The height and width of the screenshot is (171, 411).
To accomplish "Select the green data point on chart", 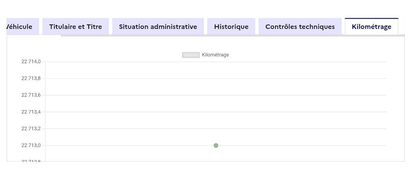I will coord(216,145).
